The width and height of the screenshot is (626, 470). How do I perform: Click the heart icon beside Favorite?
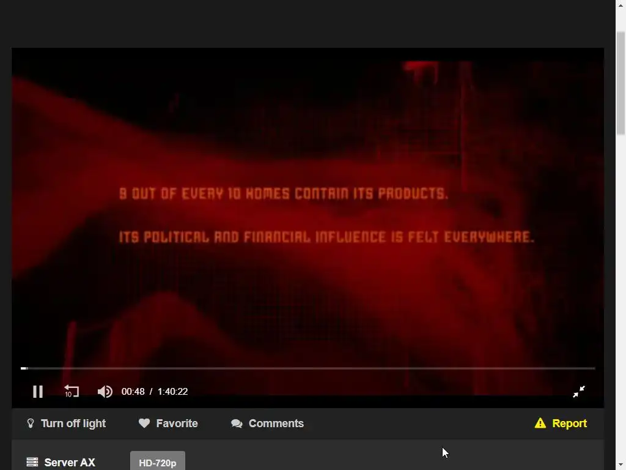click(144, 423)
